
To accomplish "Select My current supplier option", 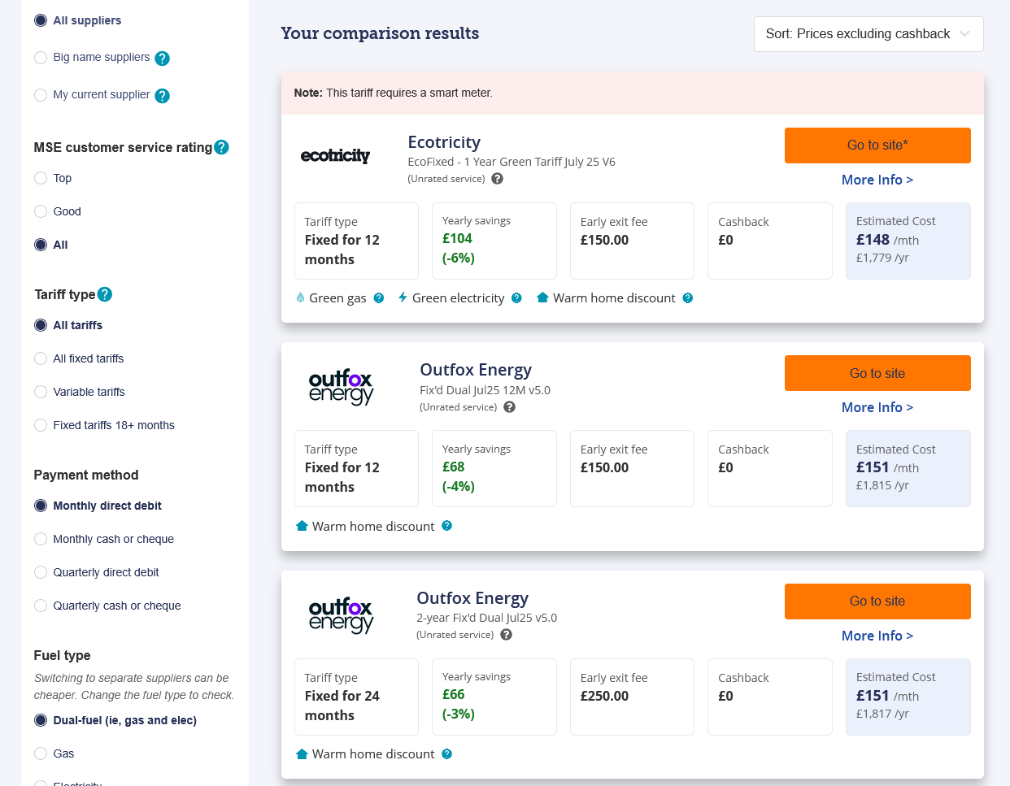I will (41, 95).
